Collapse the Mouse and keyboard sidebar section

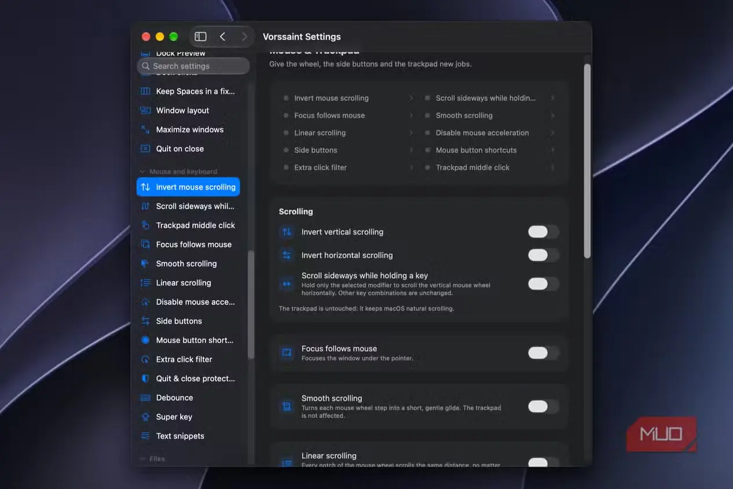[x=143, y=171]
